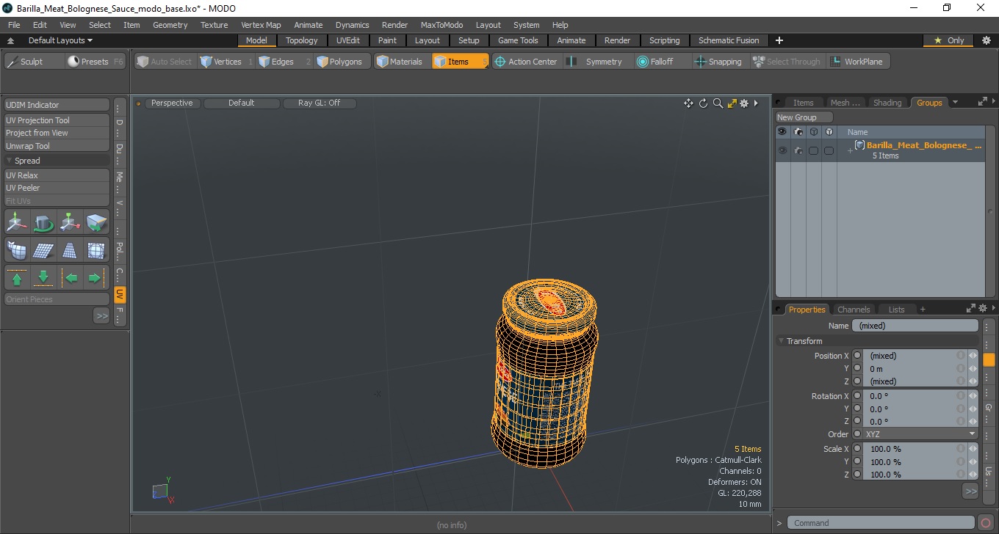Open the Shading panel tab
999x534 pixels.
click(887, 103)
